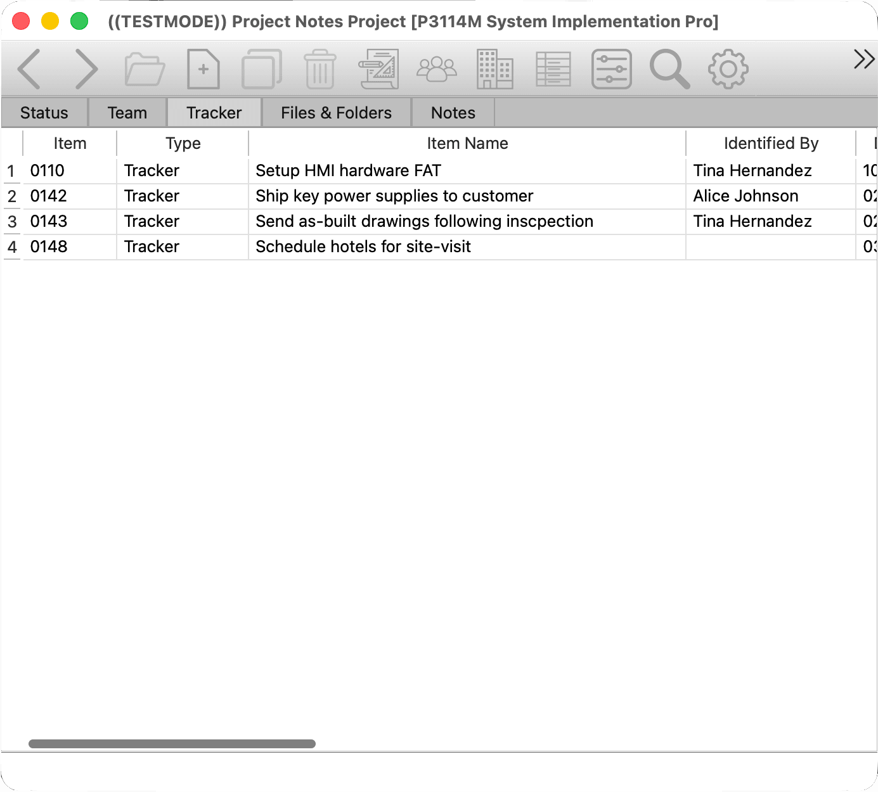Open the Files & Folders tab
878x792 pixels.
pyautogui.click(x=337, y=113)
